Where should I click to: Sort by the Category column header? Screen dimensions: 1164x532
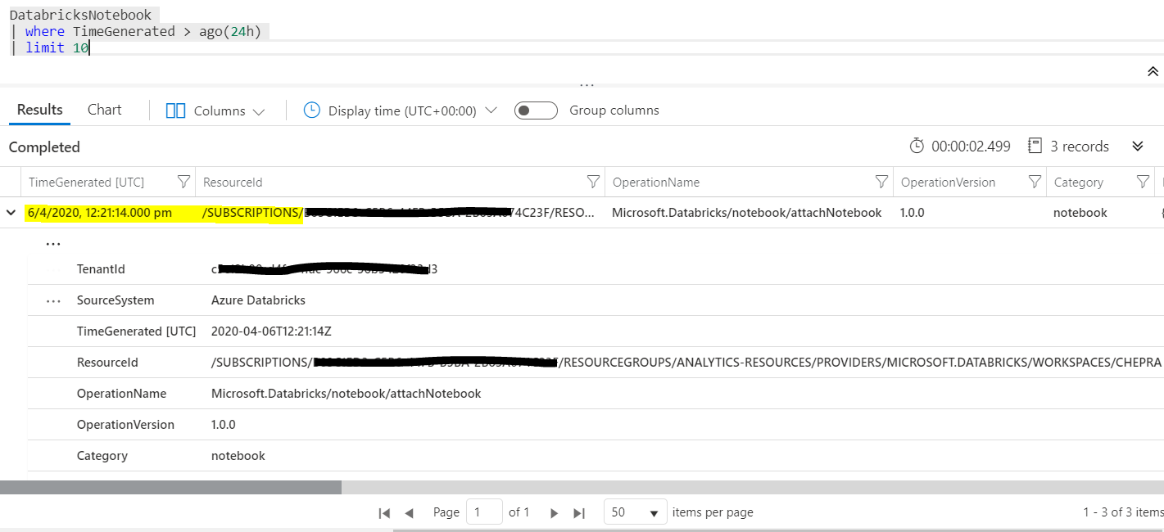click(x=1078, y=183)
